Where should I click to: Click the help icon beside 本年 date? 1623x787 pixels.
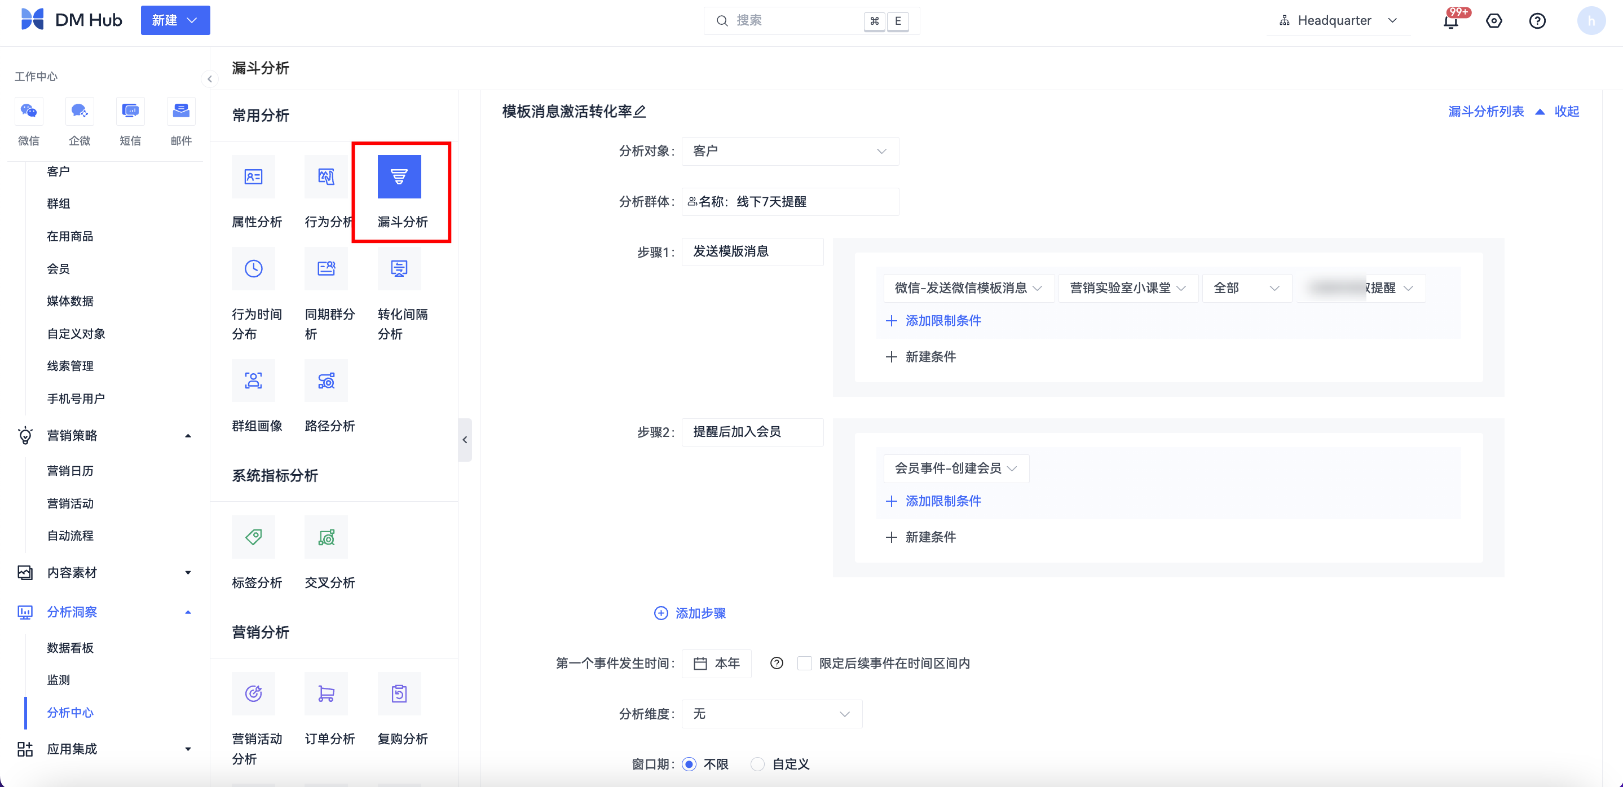777,663
